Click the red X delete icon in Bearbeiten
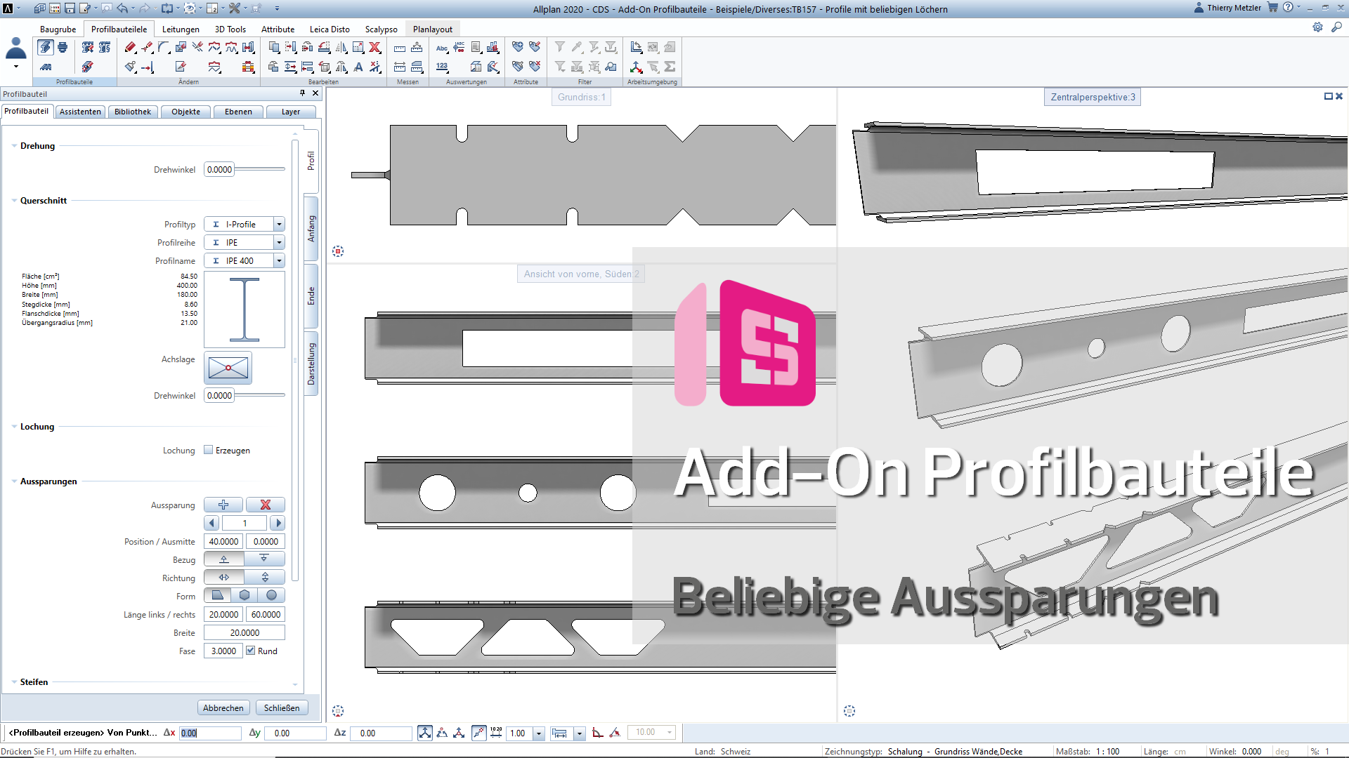1349x758 pixels. pos(375,48)
